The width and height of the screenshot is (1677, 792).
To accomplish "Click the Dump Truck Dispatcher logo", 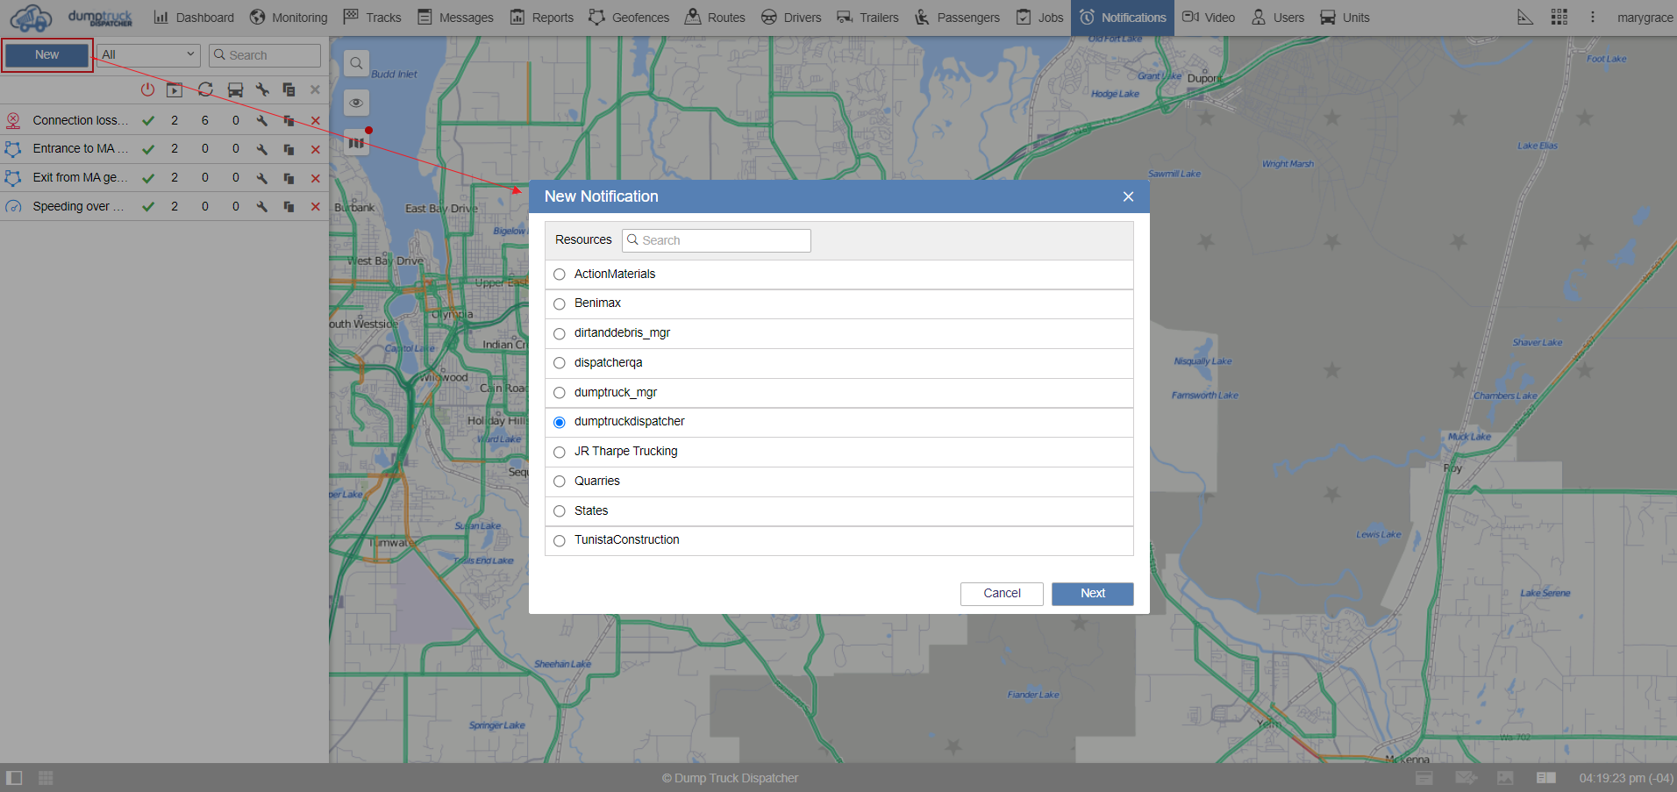I will [x=72, y=18].
